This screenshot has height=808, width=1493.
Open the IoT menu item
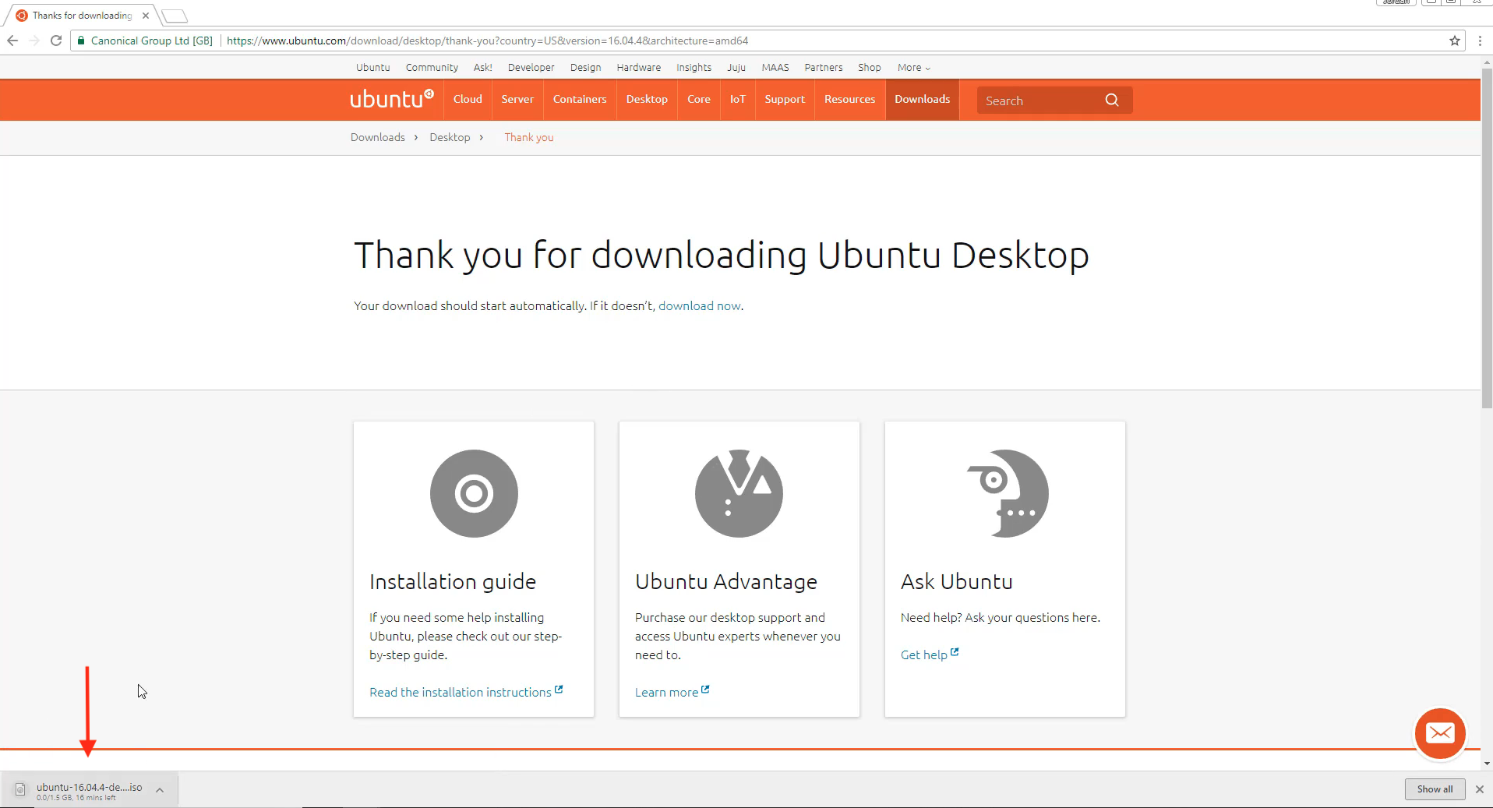pos(738,100)
